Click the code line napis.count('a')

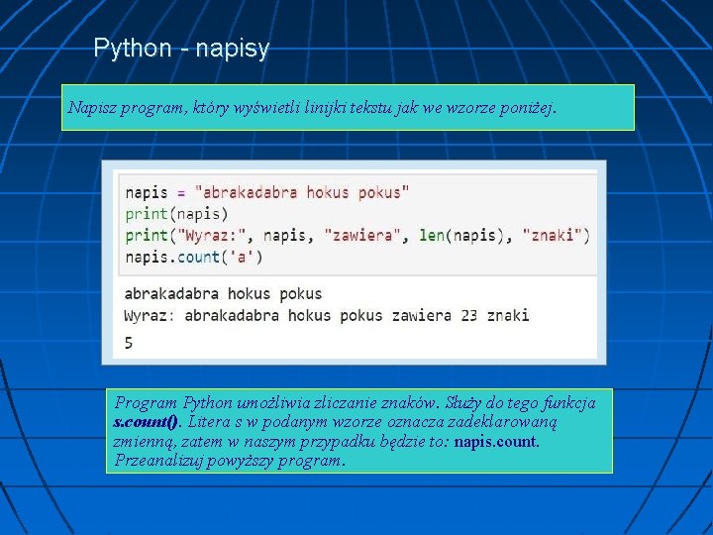point(194,258)
